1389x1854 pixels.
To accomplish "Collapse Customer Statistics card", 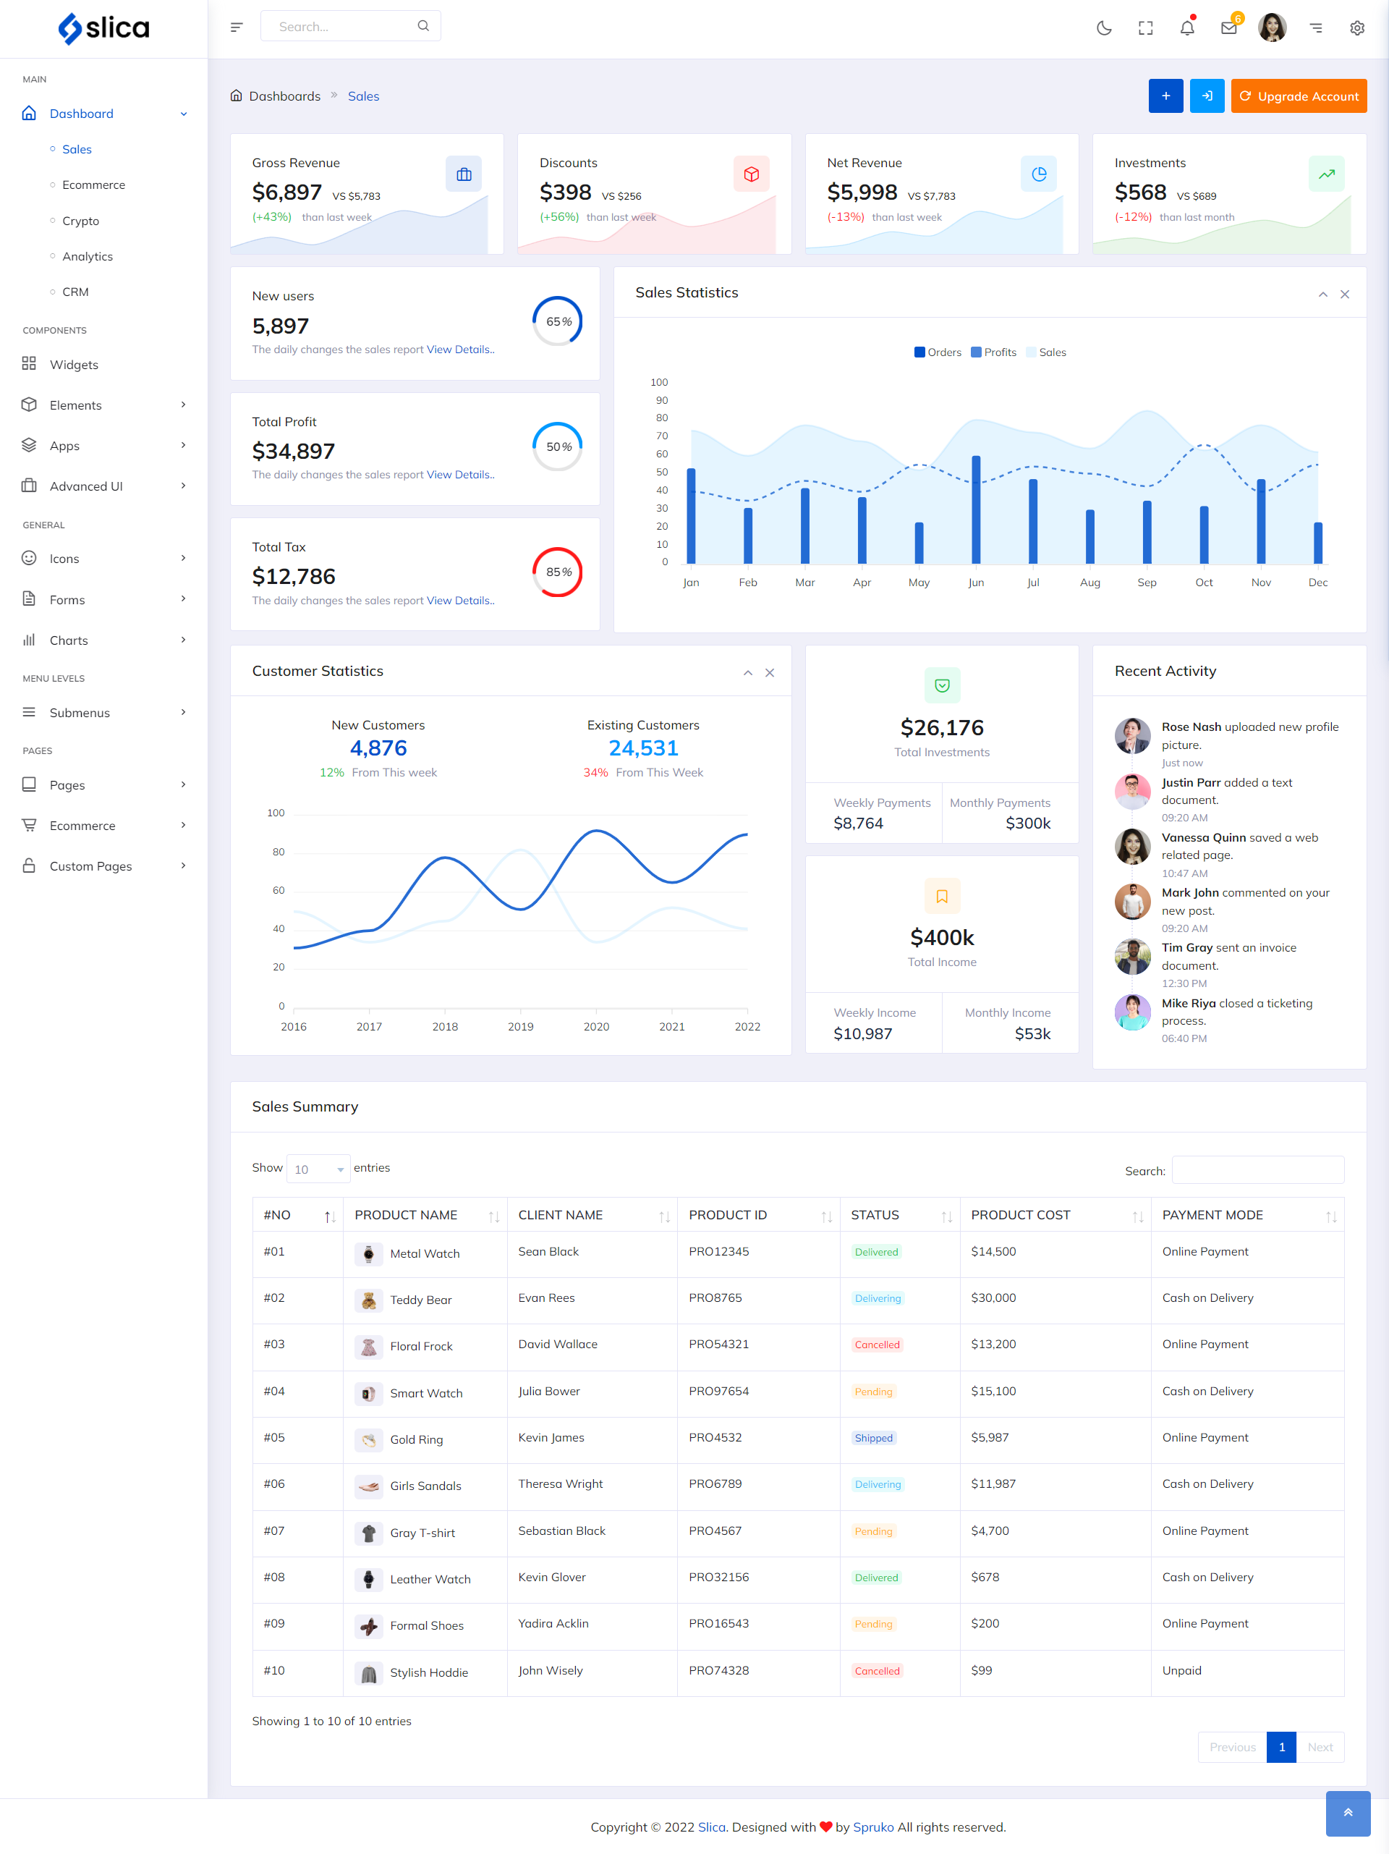I will click(x=747, y=673).
